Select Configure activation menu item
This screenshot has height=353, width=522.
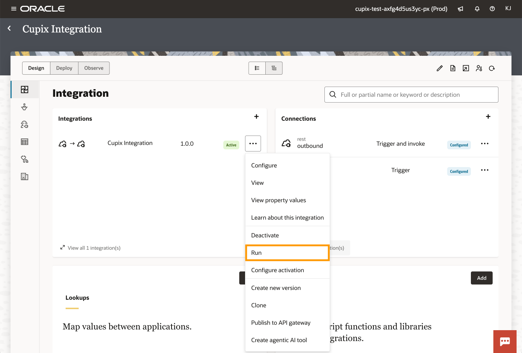click(x=287, y=270)
